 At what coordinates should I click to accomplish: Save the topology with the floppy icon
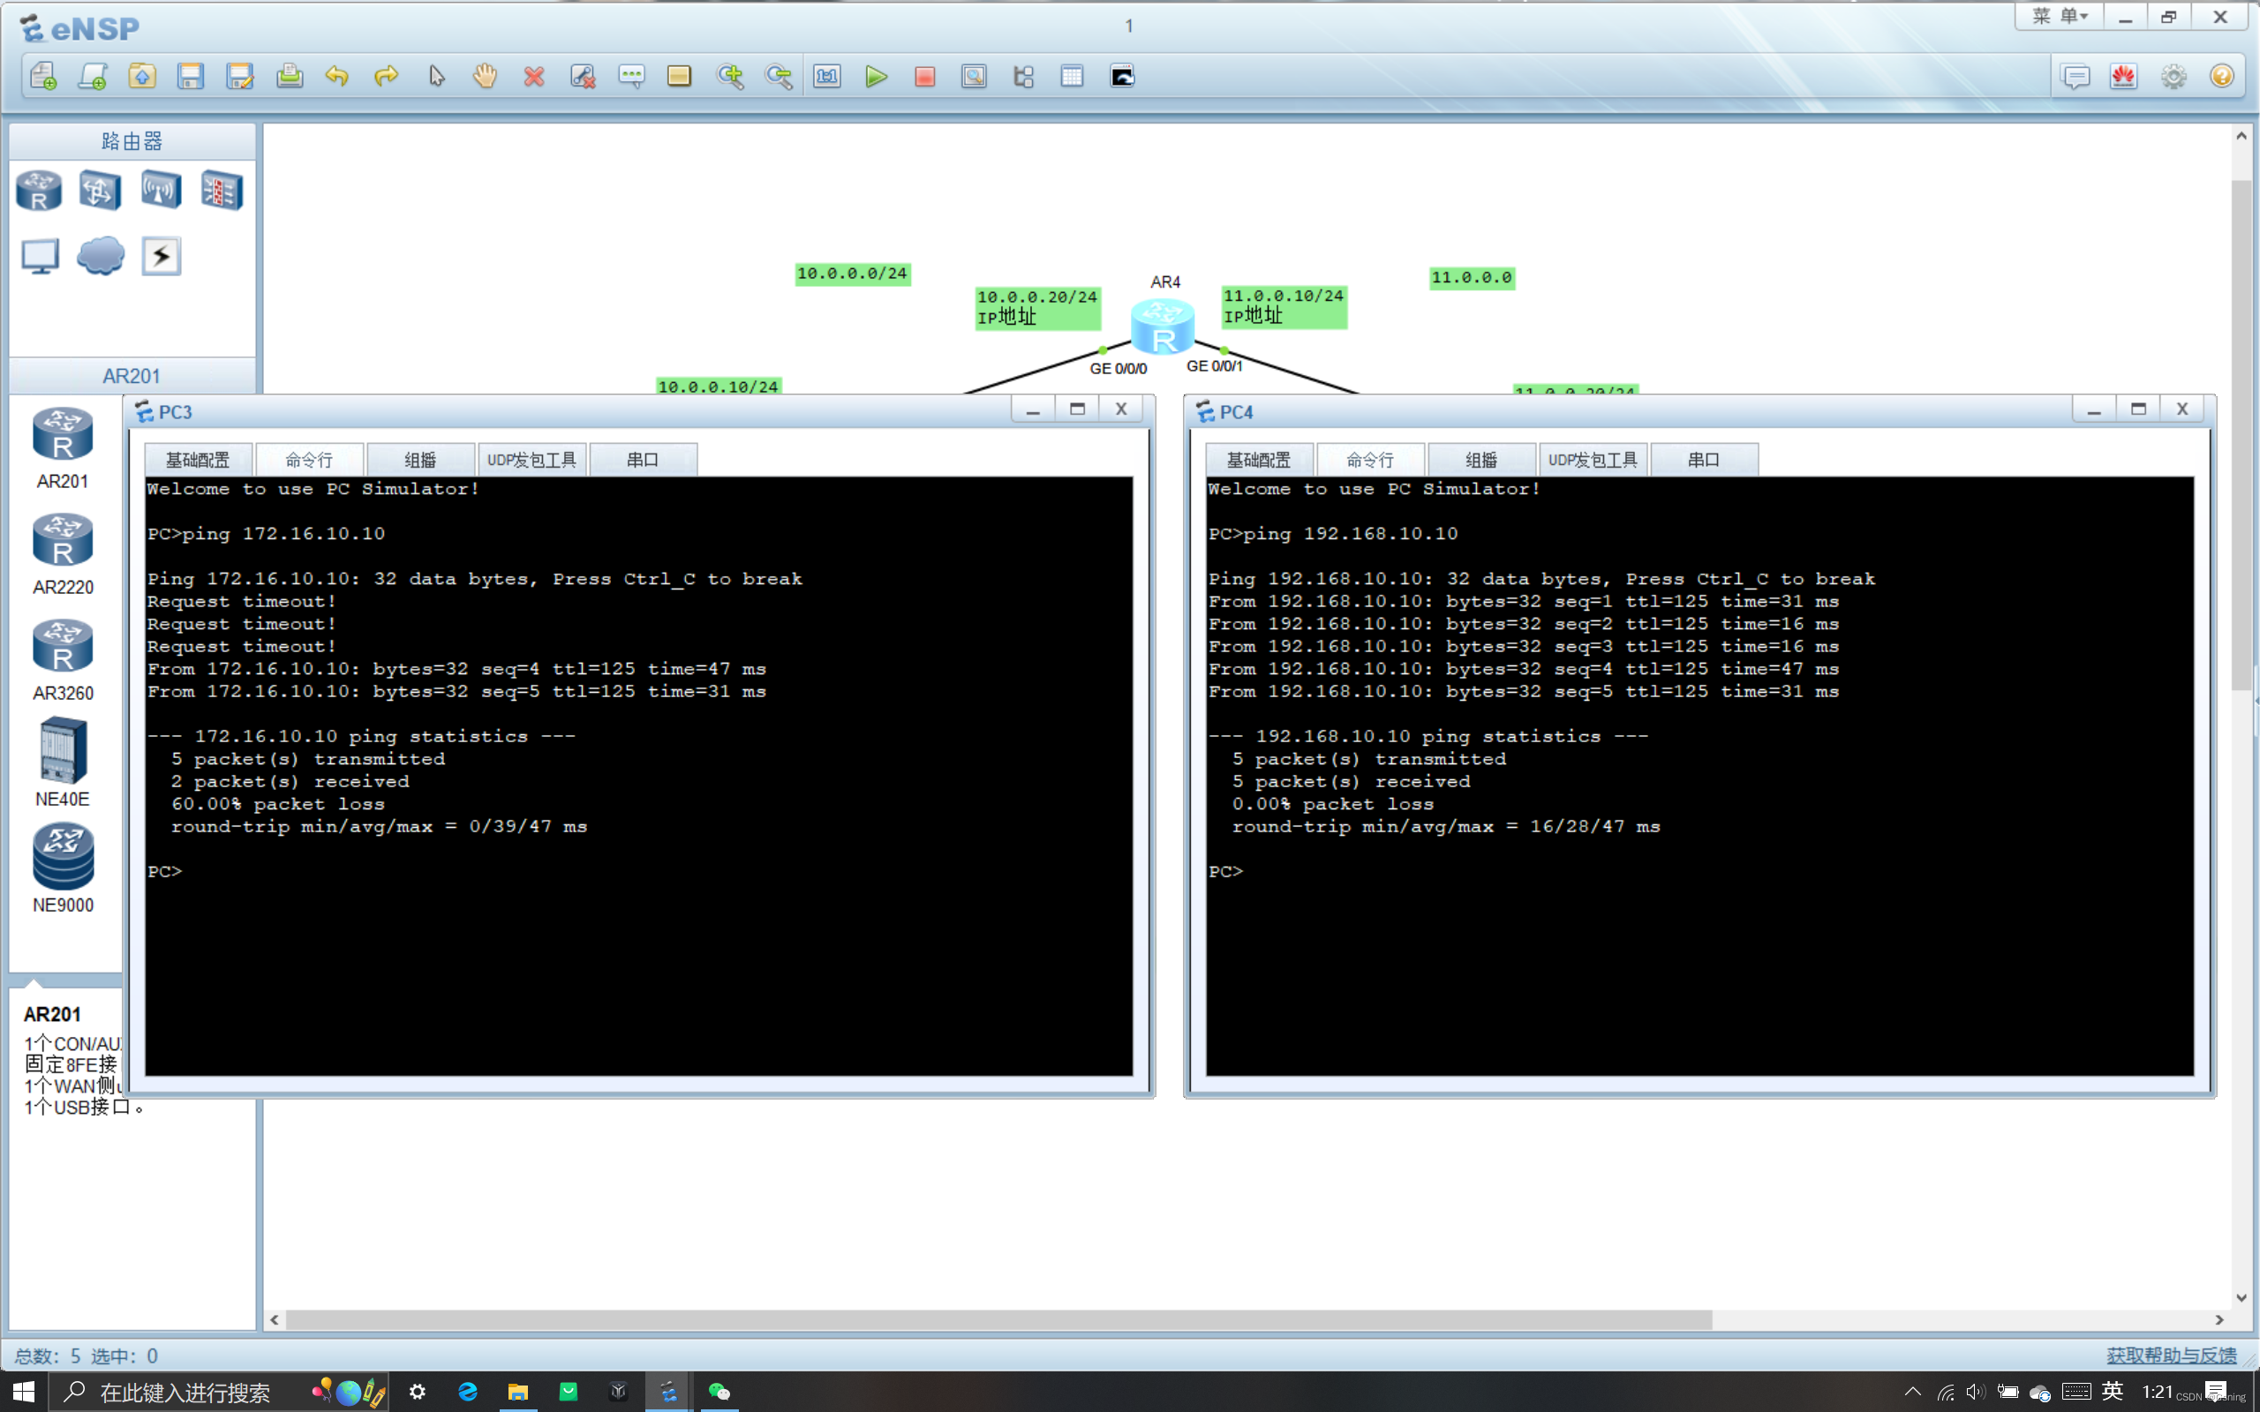(191, 77)
